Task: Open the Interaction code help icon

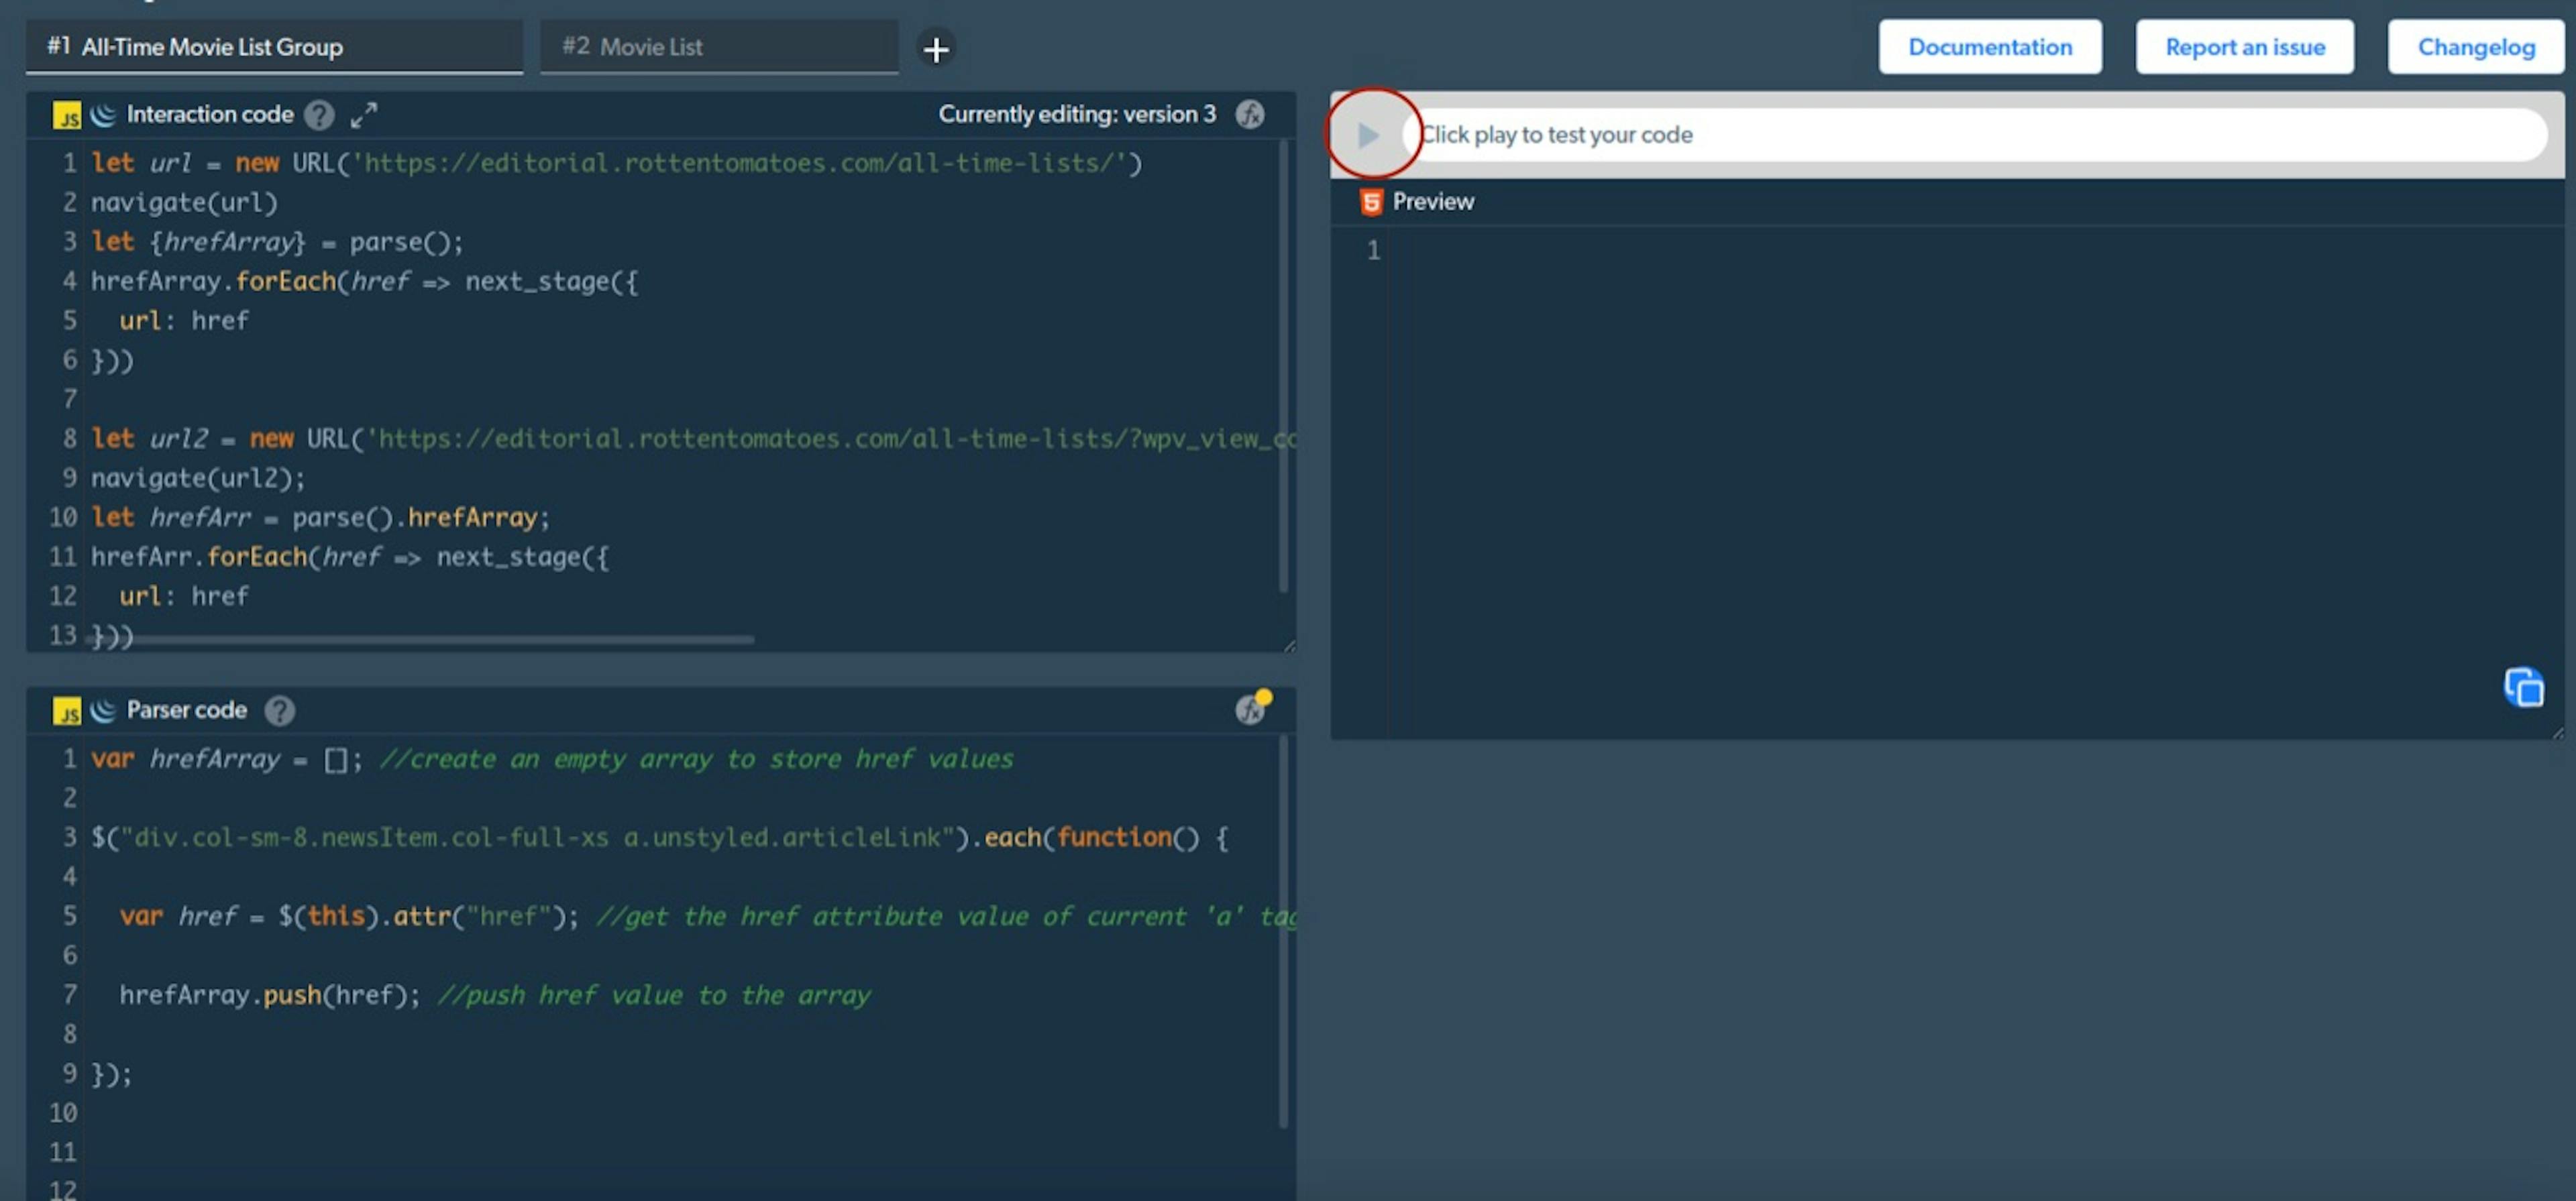Action: [319, 115]
